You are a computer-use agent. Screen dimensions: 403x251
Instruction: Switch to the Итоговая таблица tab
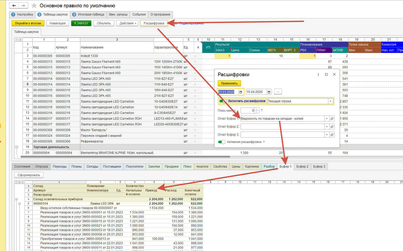tap(88, 15)
